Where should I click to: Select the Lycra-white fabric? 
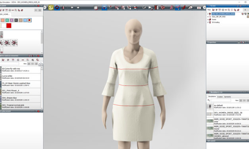click(20, 77)
